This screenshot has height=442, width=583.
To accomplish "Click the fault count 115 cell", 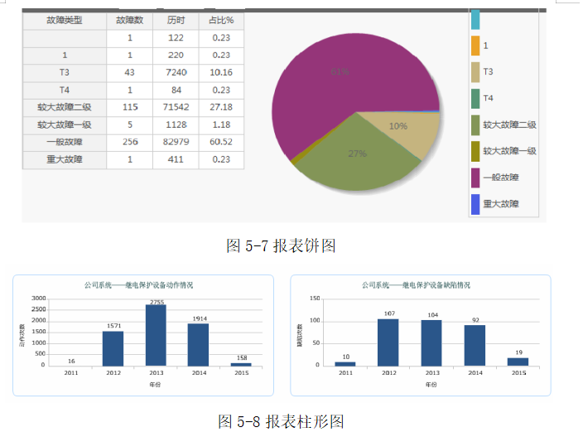I will (129, 107).
